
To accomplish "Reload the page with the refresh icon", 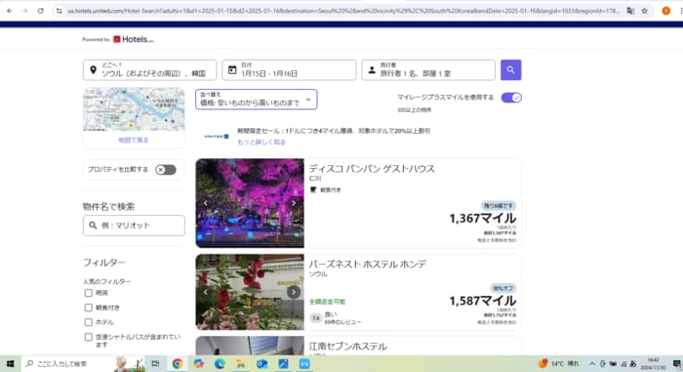I will pyautogui.click(x=41, y=11).
